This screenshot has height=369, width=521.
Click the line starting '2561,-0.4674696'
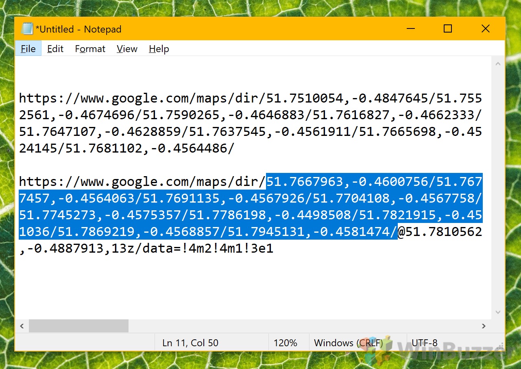tap(251, 115)
